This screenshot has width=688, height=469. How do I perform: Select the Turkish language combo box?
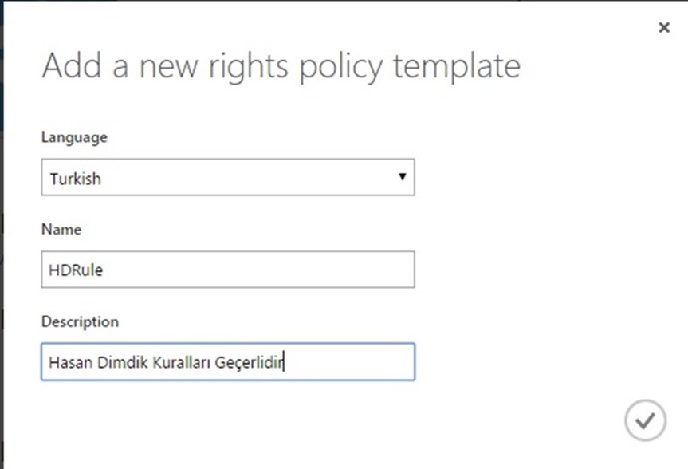228,177
